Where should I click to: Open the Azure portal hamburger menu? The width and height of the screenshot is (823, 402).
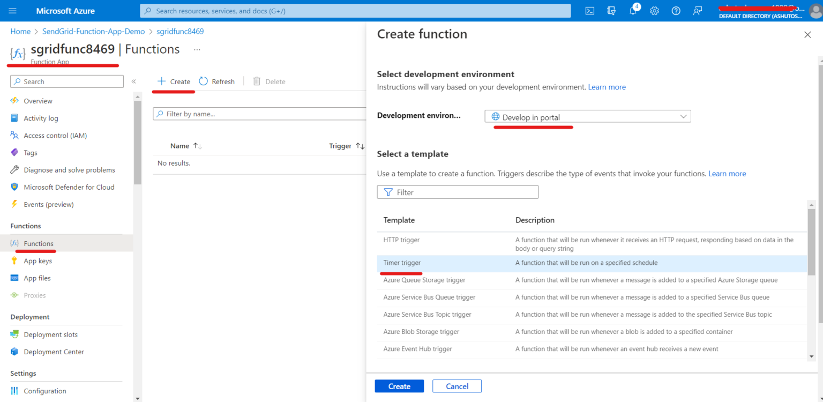tap(12, 10)
